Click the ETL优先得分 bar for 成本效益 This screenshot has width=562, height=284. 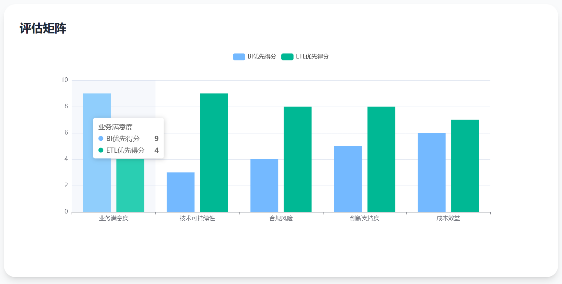465,166
